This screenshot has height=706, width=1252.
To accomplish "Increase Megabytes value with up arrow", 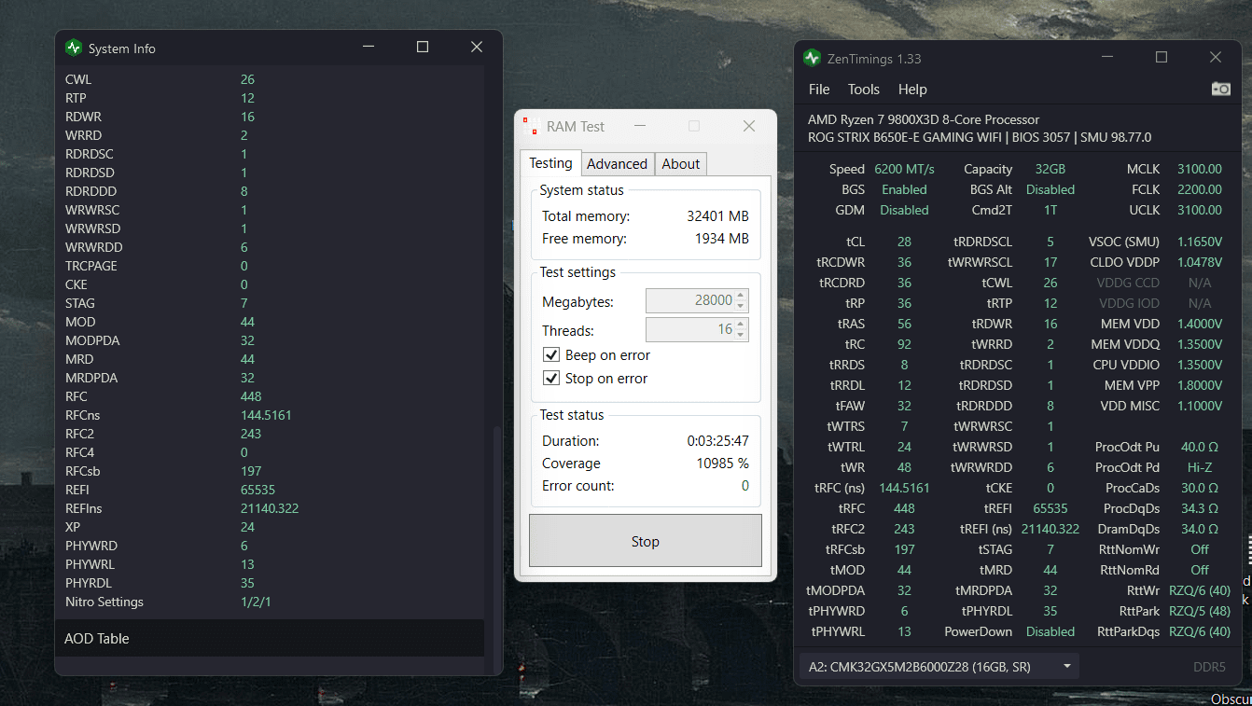I will point(741,296).
